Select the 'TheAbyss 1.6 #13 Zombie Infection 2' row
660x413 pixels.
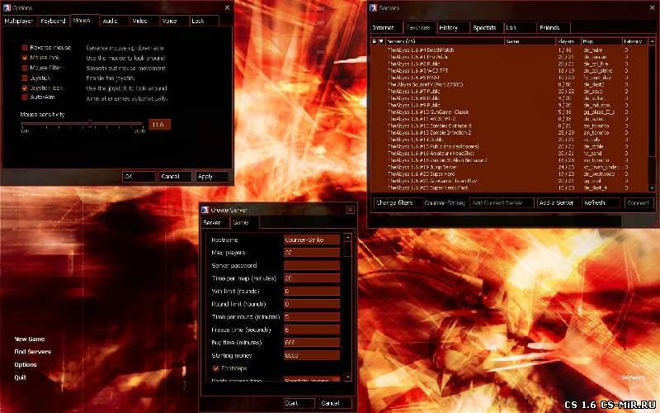pos(510,133)
